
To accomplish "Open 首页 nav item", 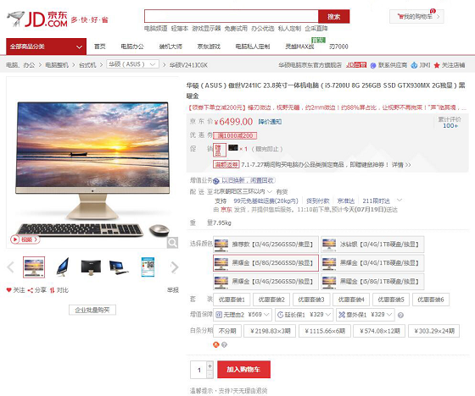I will (x=100, y=47).
